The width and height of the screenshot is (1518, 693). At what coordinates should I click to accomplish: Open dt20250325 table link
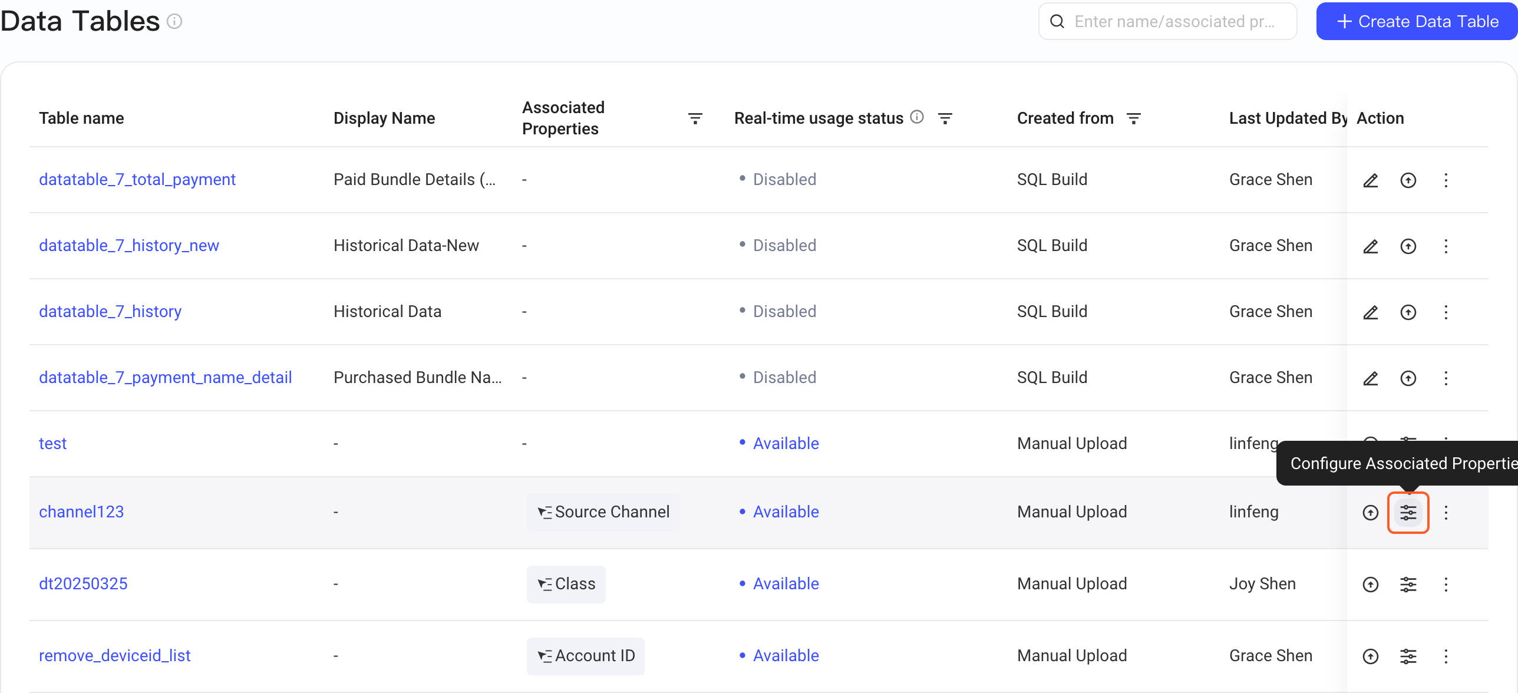83,584
